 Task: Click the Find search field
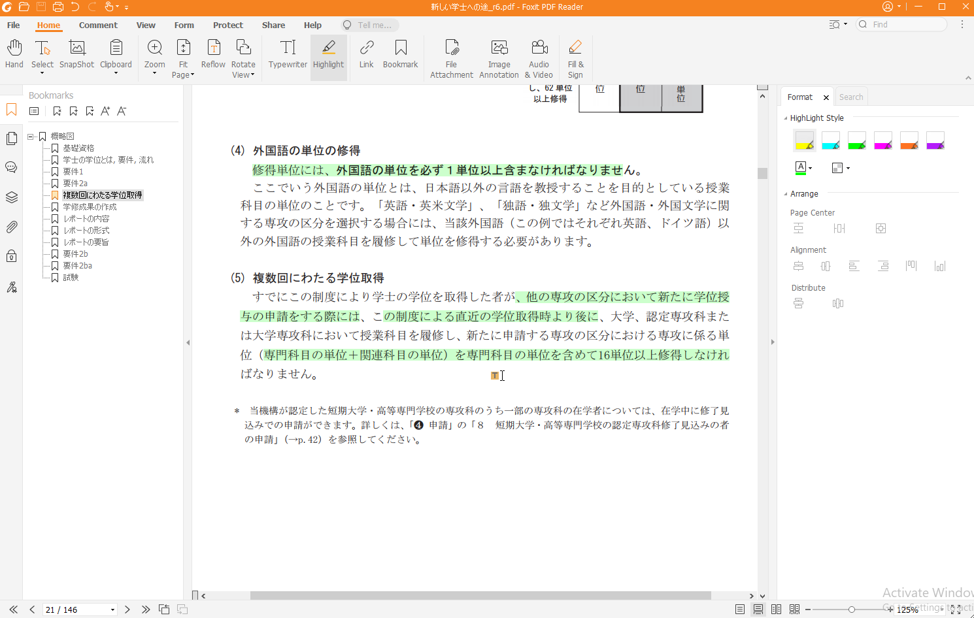(905, 24)
